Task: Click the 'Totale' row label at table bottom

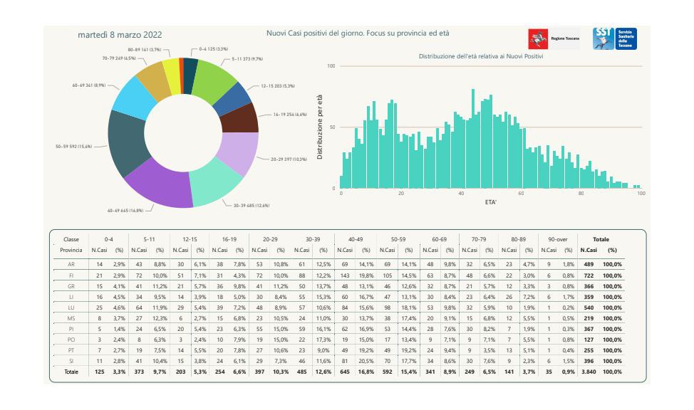Action: tap(71, 372)
